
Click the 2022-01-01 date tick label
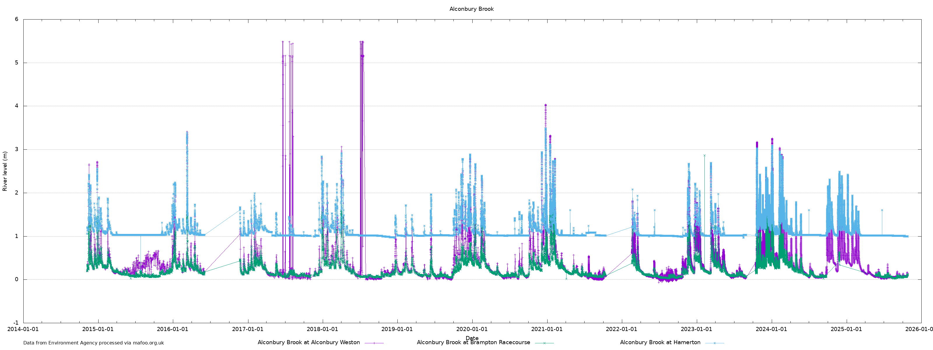[x=622, y=329]
